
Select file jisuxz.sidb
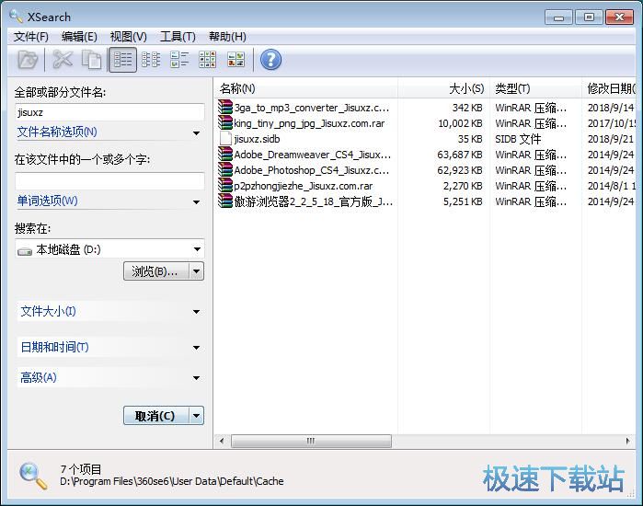(257, 139)
